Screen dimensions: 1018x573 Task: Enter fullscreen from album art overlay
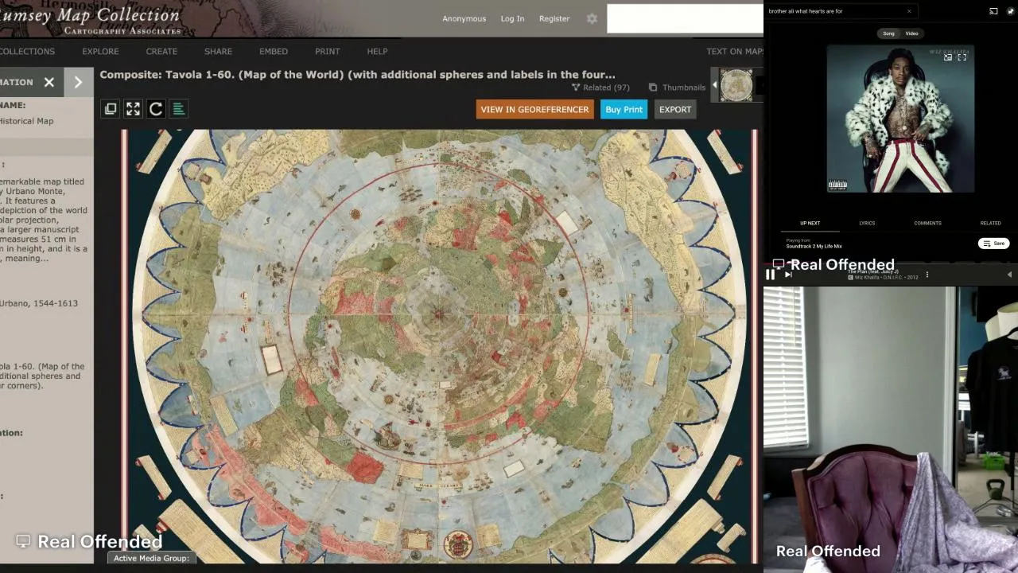pyautogui.click(x=962, y=57)
